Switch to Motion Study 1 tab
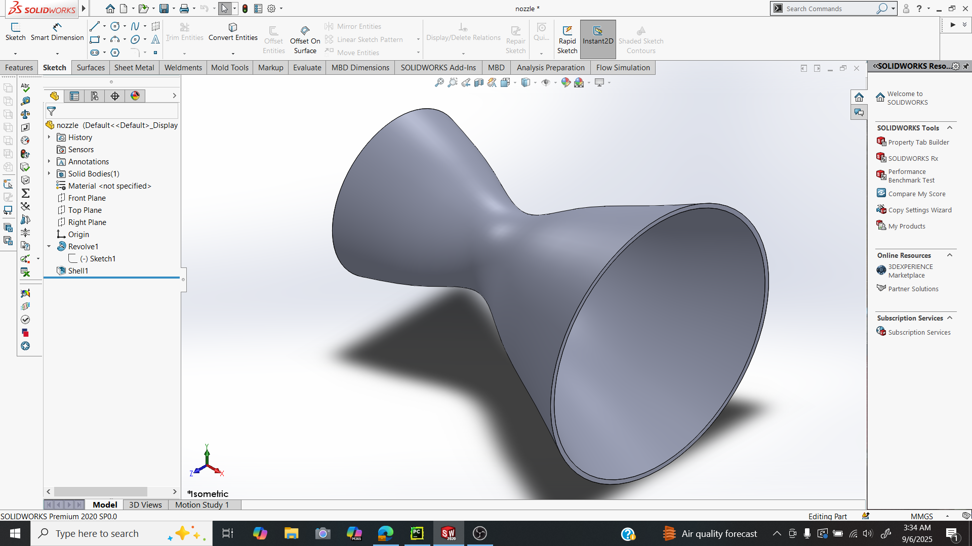Image resolution: width=972 pixels, height=546 pixels. pos(202,505)
